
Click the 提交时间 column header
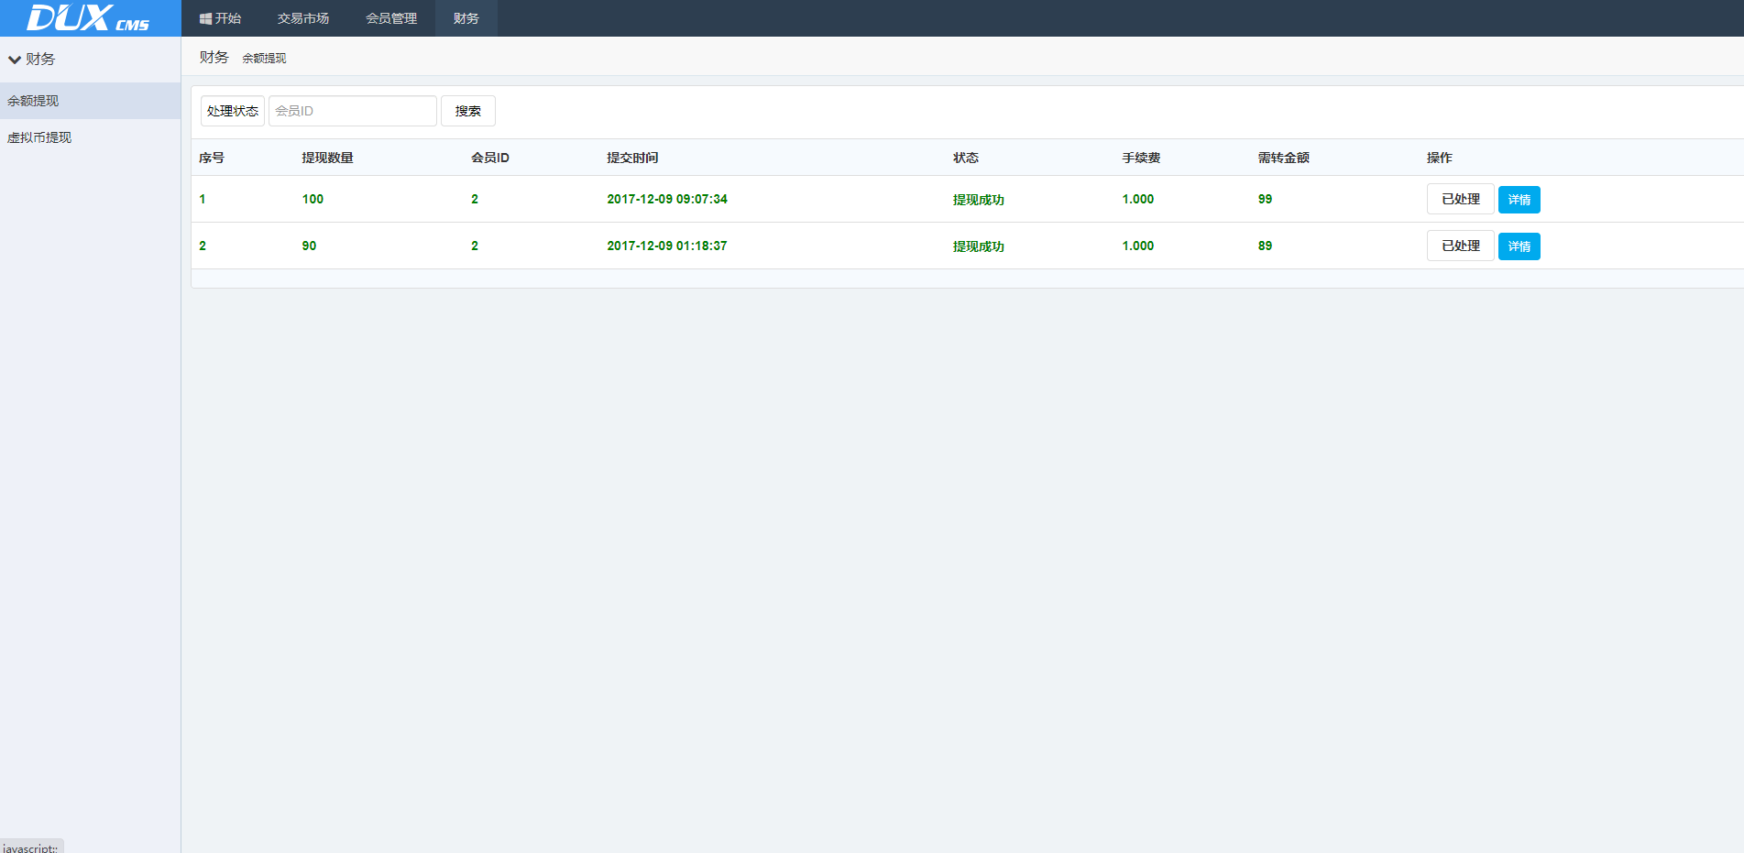tap(632, 158)
